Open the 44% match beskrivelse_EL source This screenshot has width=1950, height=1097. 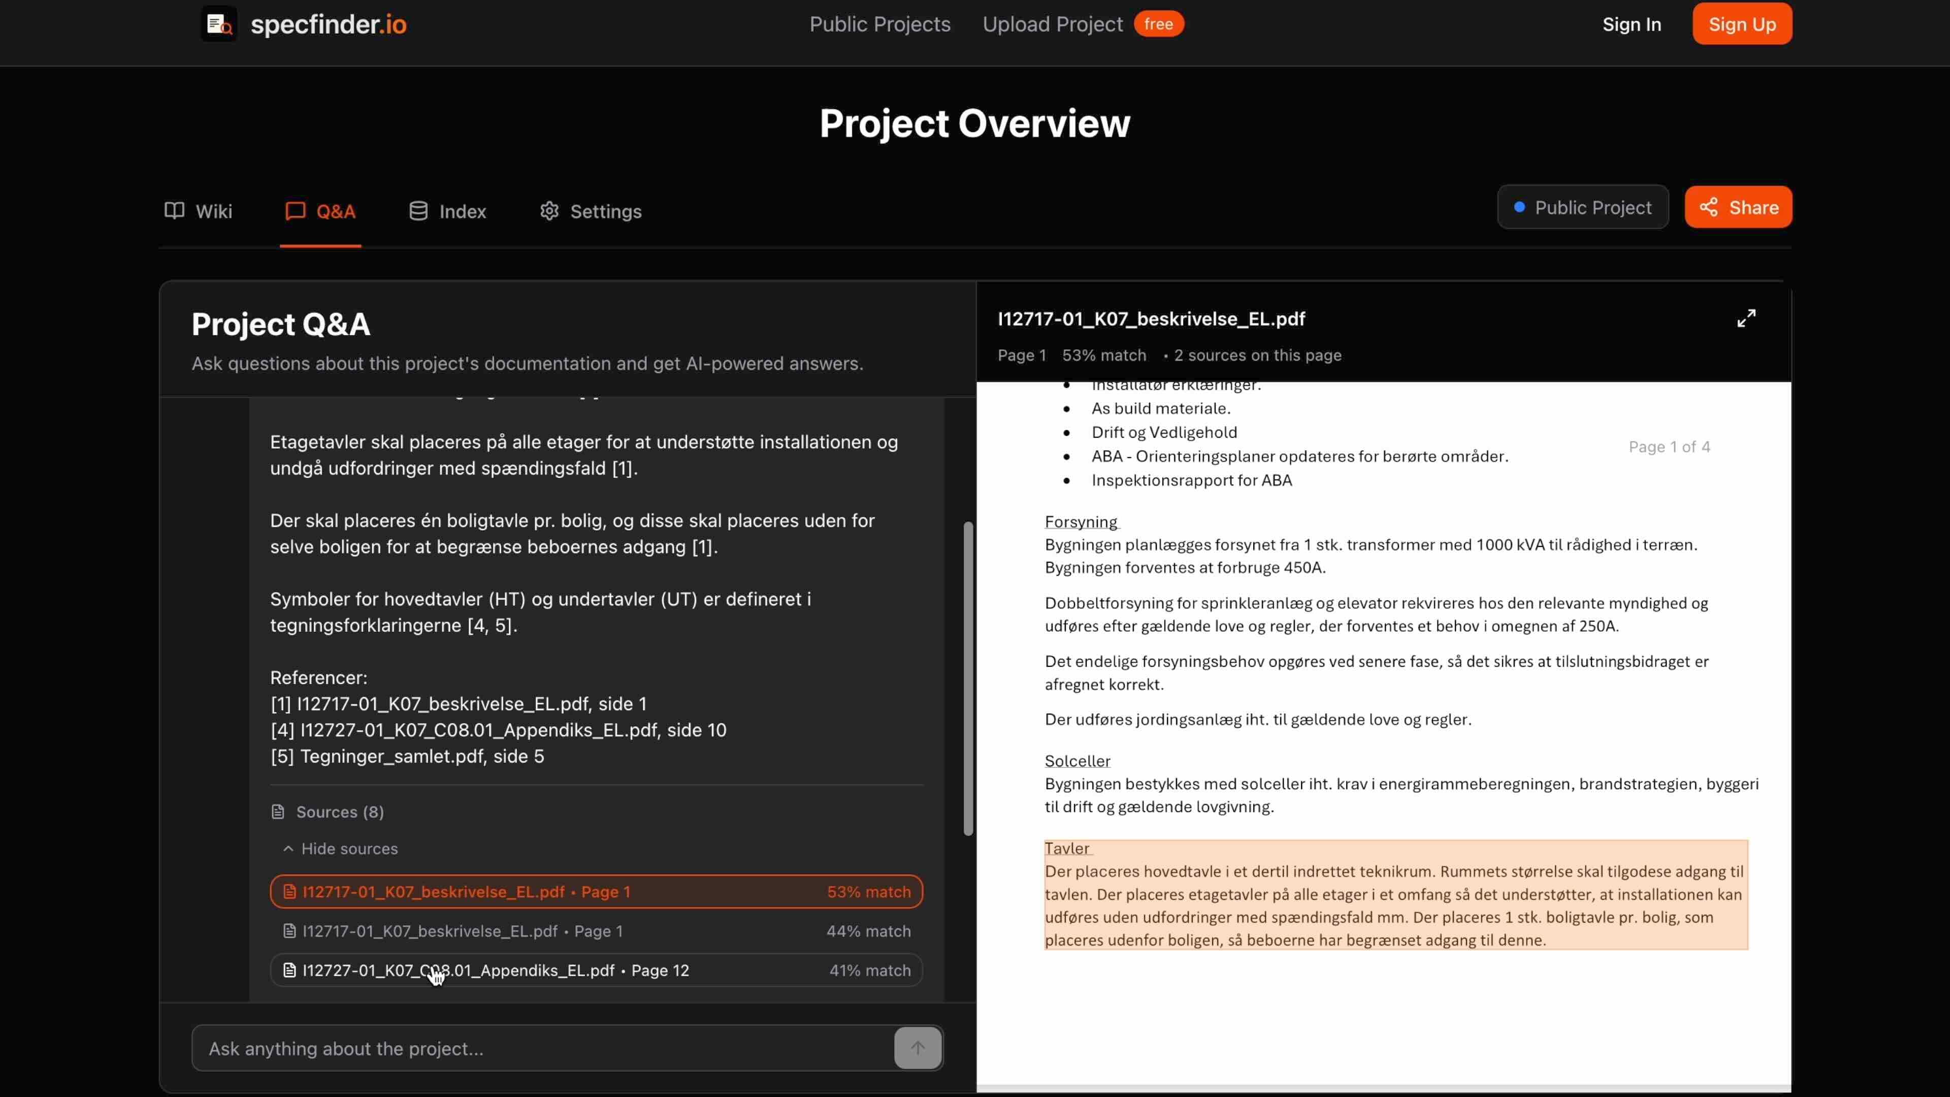pyautogui.click(x=596, y=931)
